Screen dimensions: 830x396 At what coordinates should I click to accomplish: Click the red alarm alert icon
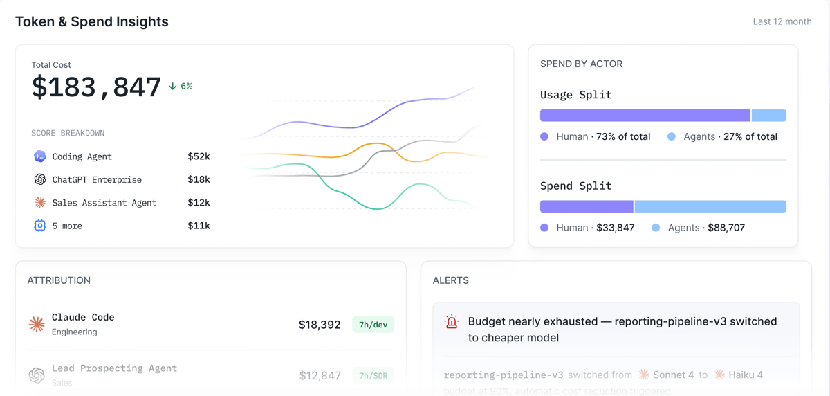click(x=452, y=321)
